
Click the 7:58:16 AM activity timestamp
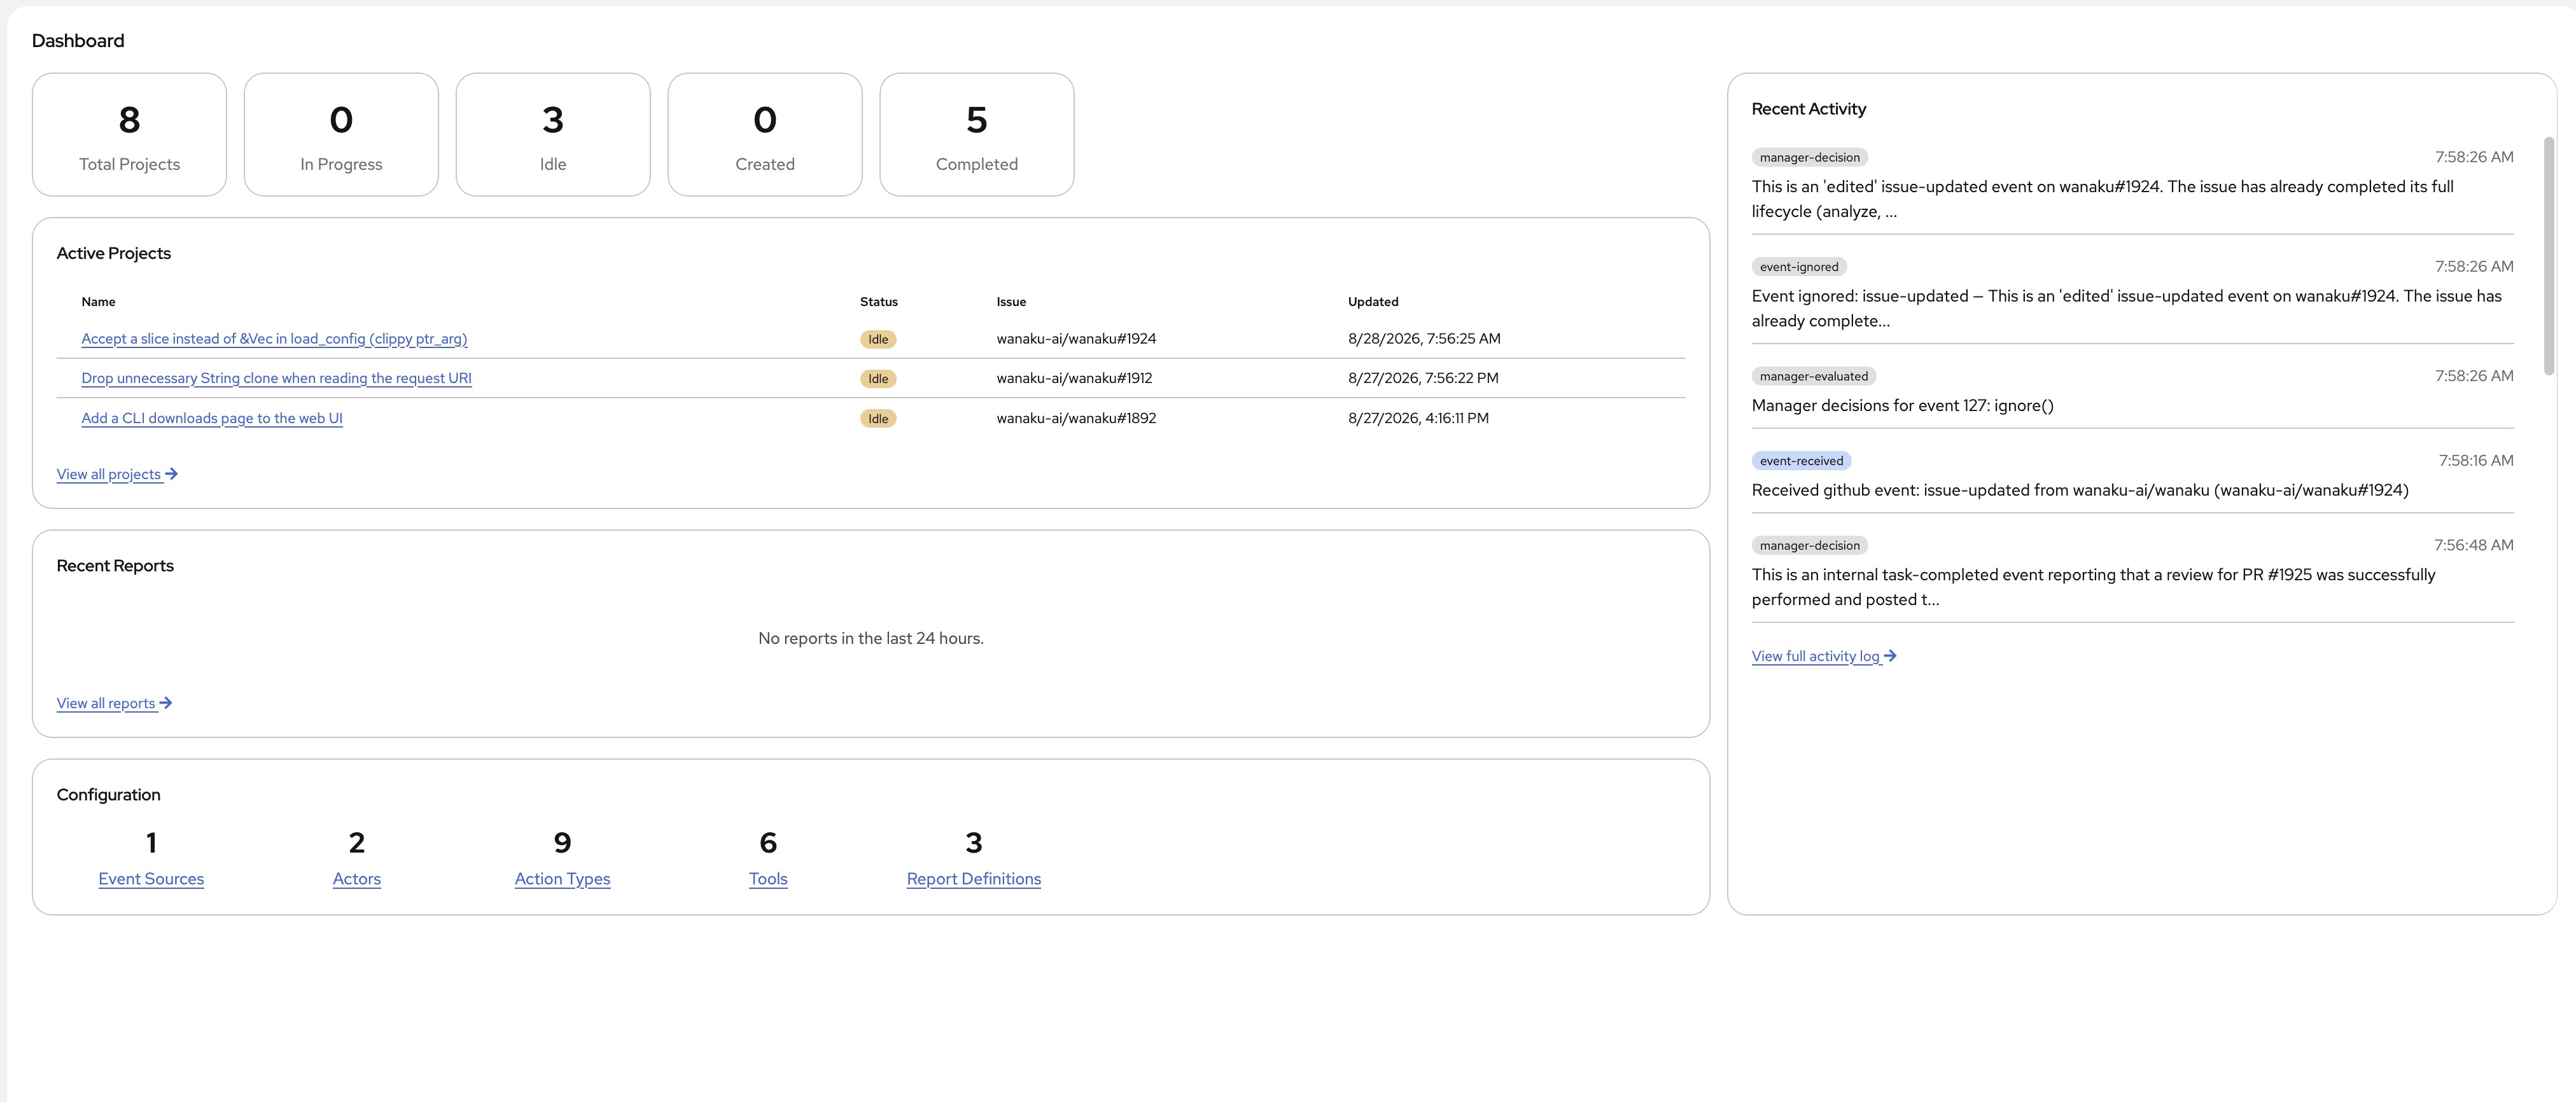point(2475,461)
